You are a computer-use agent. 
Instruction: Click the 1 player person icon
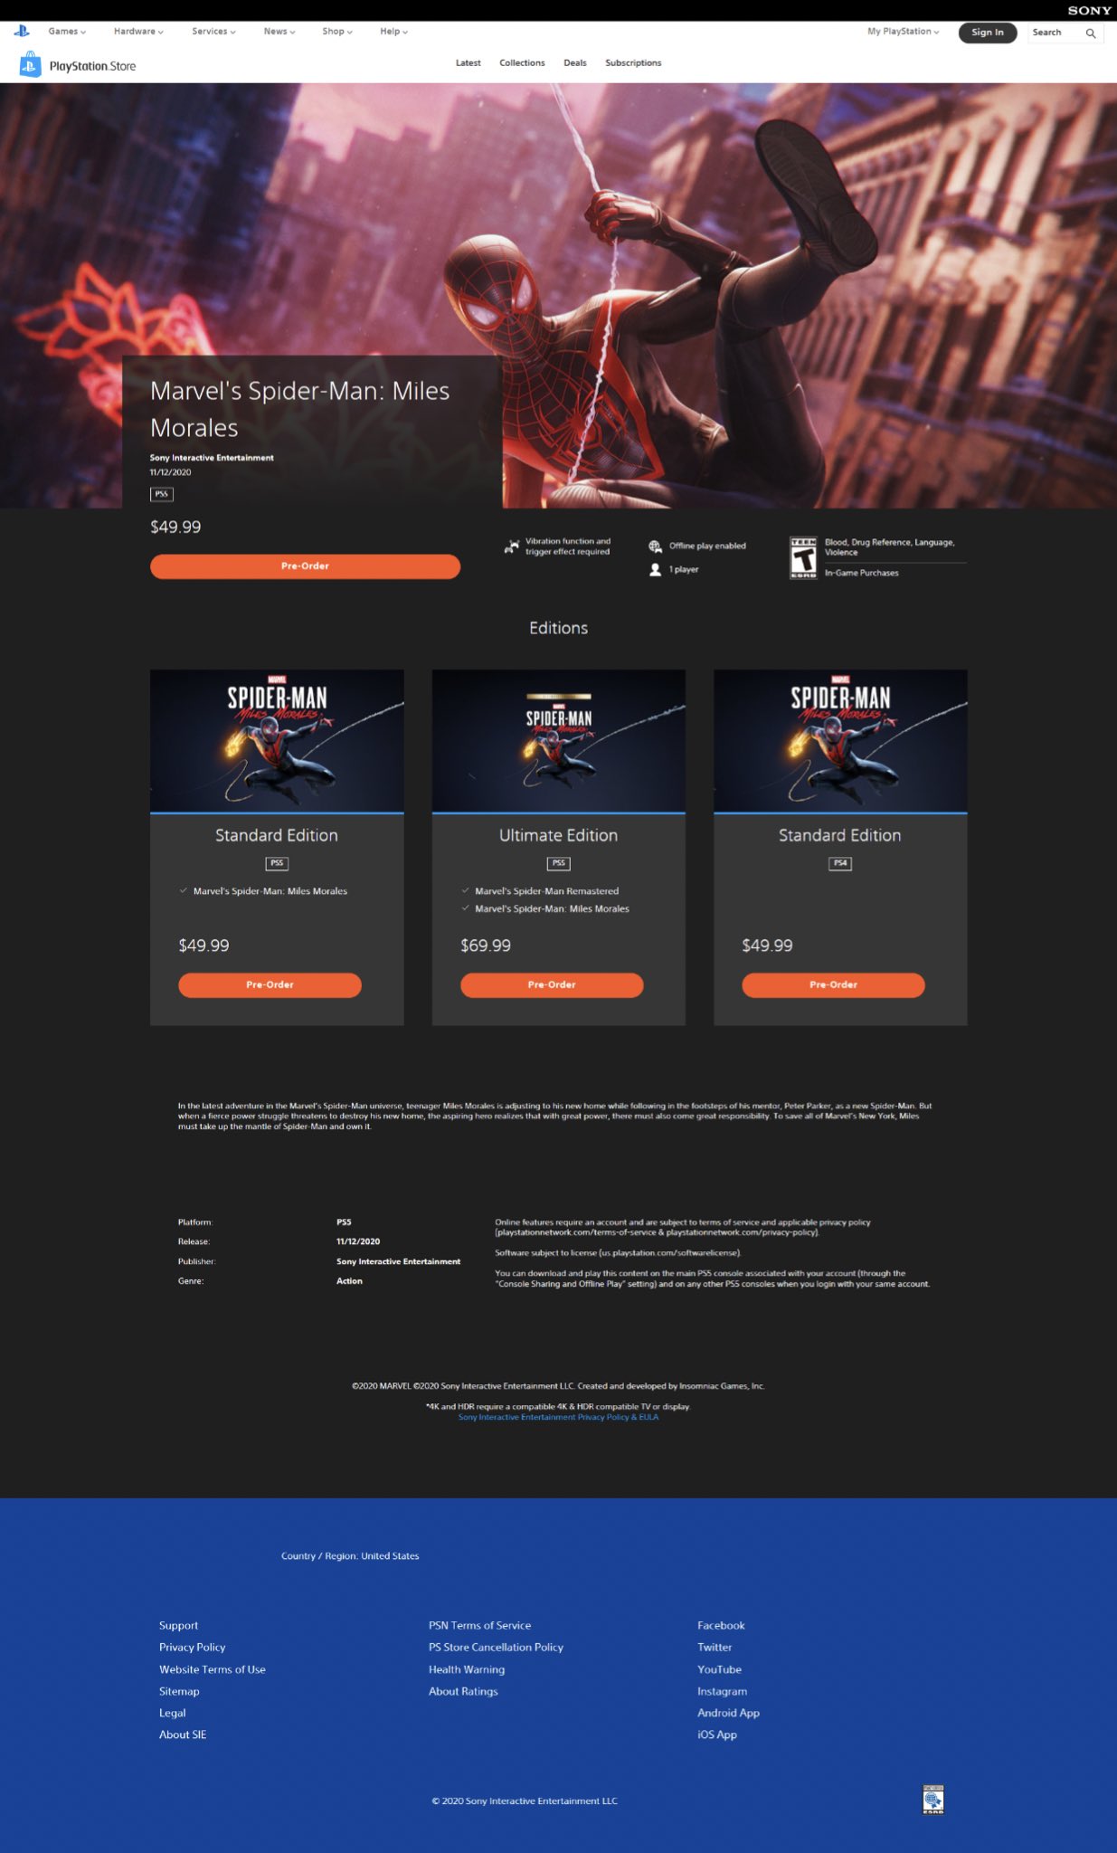(655, 569)
